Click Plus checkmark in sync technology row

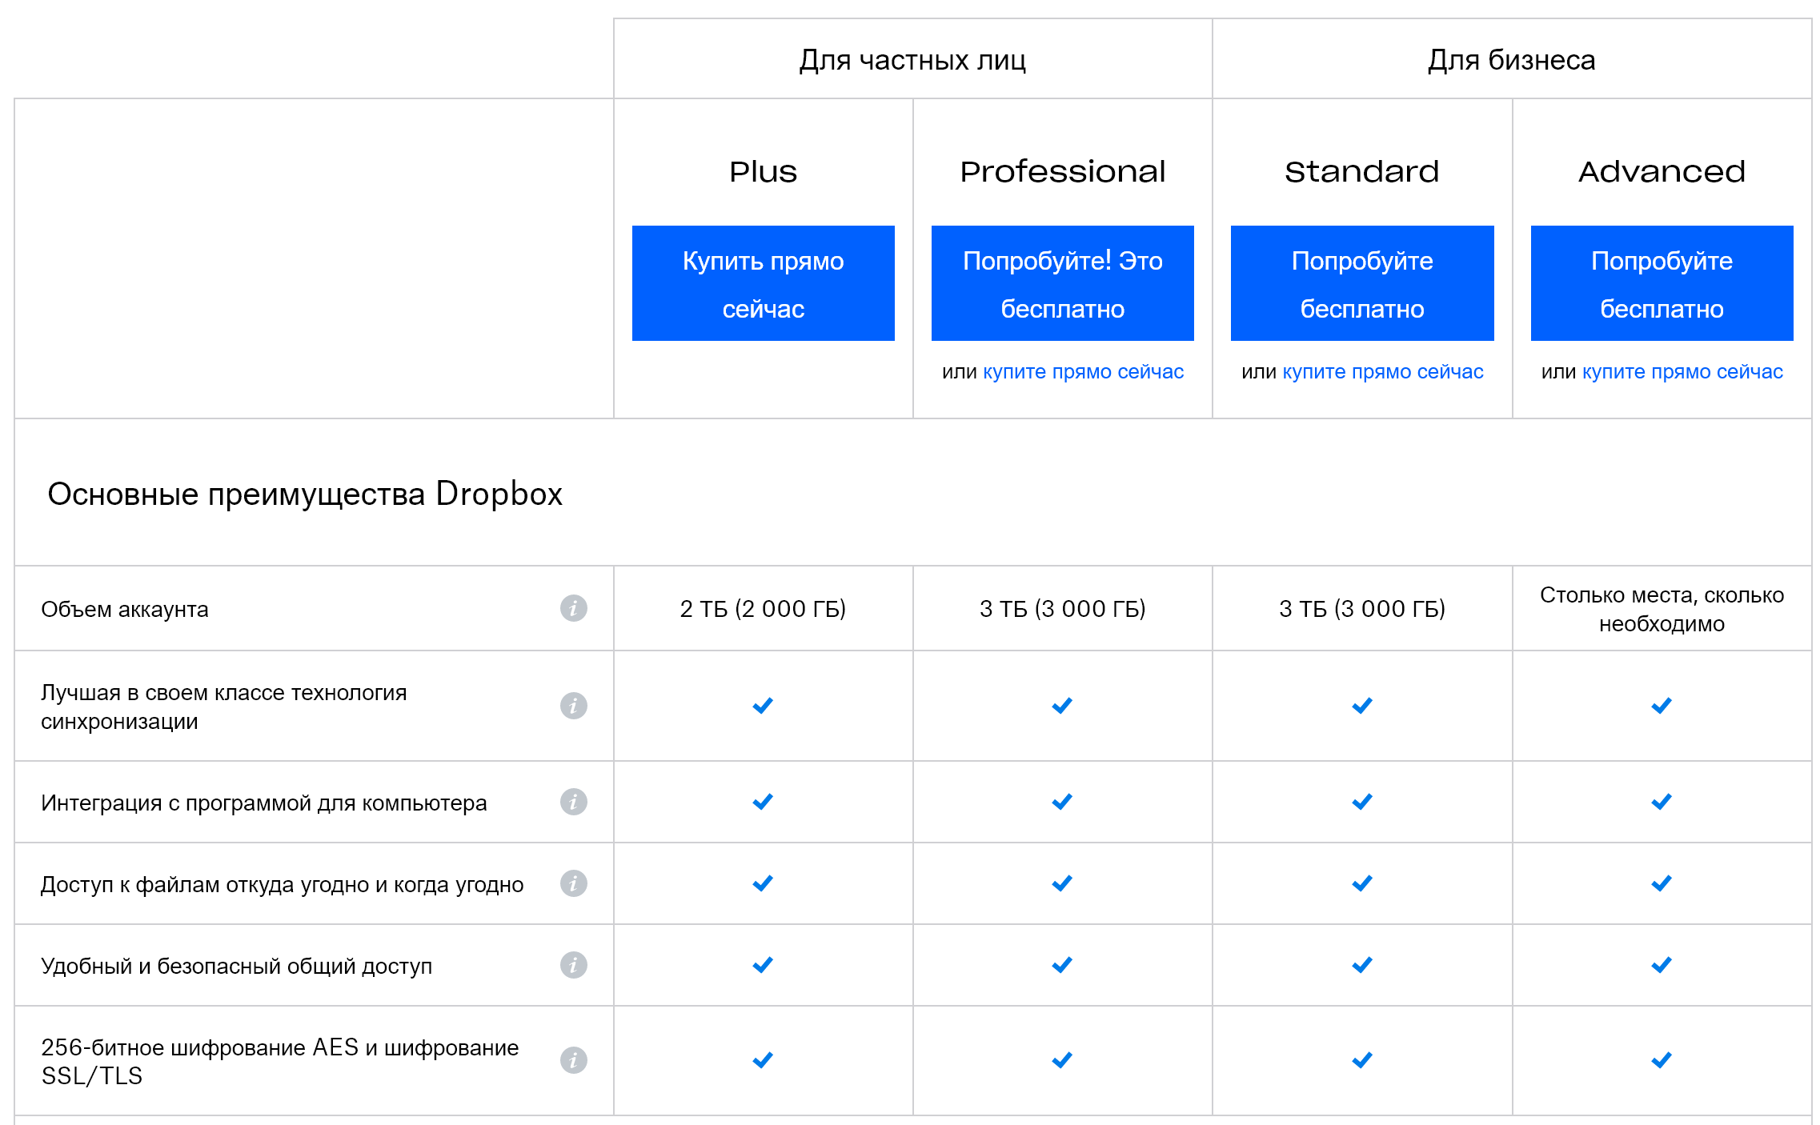763,706
